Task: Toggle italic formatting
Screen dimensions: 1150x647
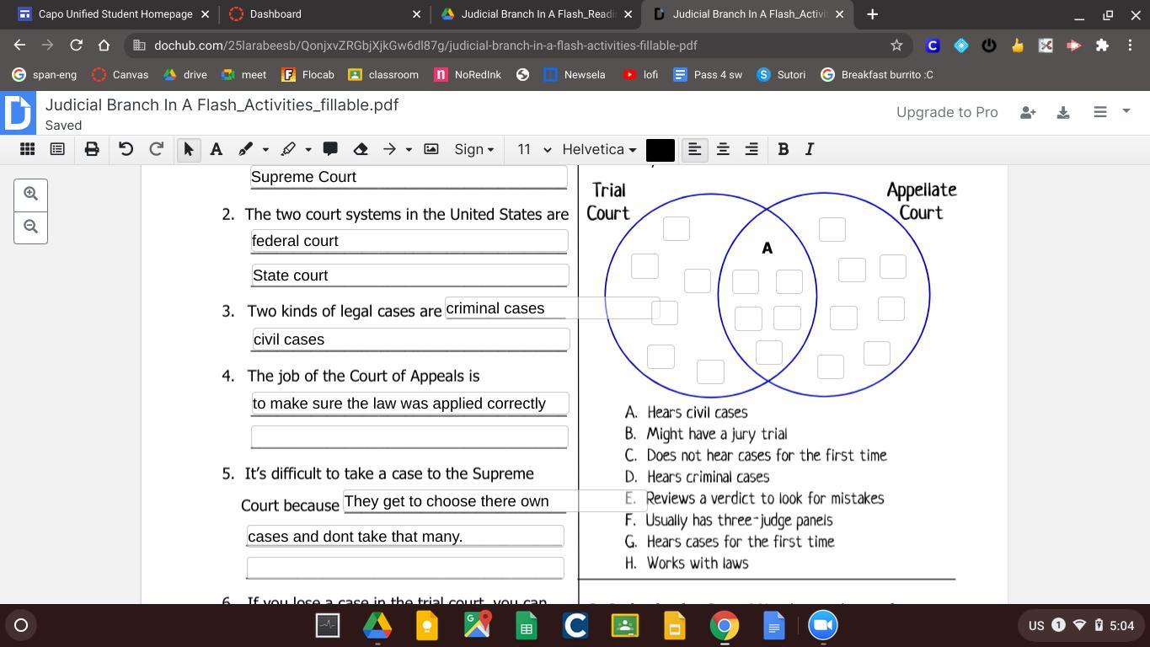Action: [810, 149]
